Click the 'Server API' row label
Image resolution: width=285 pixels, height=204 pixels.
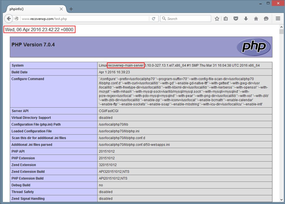[20, 111]
